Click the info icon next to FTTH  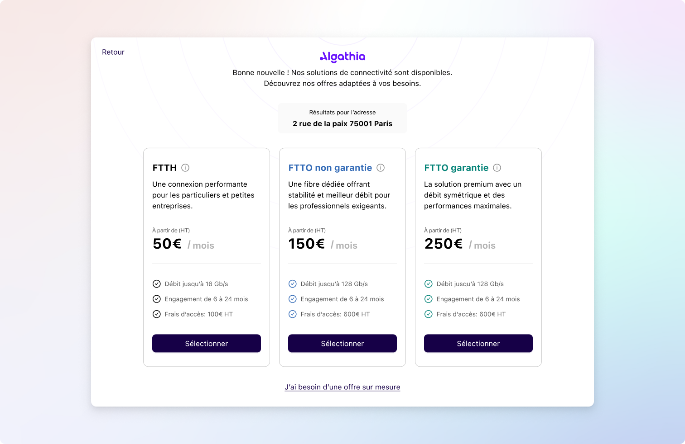[x=185, y=168]
